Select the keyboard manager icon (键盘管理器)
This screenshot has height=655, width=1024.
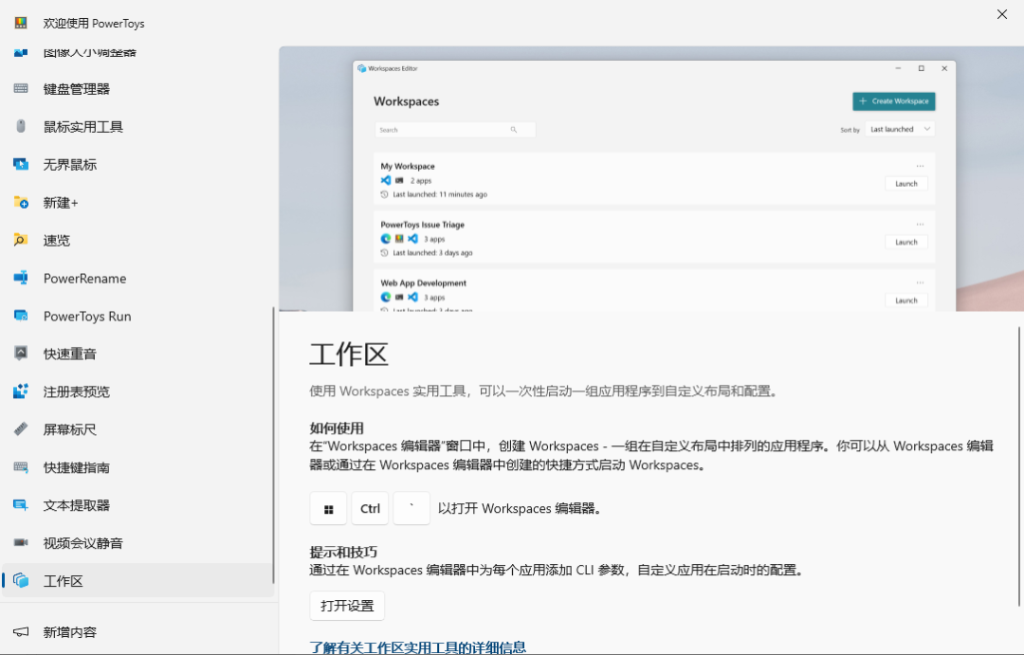[x=21, y=89]
